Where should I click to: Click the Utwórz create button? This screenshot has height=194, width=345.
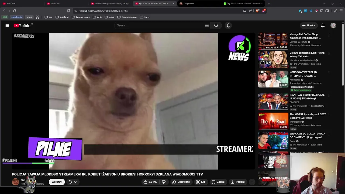coord(308,25)
